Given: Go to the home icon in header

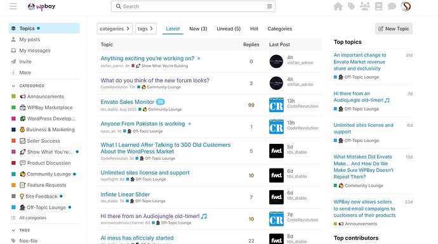Looking at the screenshot, I should (x=338, y=6).
